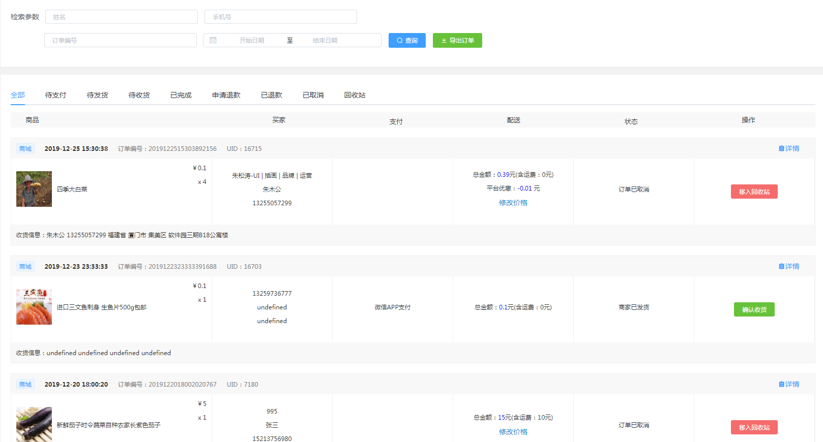Click 商家已发货 status text
The image size is (823, 442).
click(x=634, y=307)
